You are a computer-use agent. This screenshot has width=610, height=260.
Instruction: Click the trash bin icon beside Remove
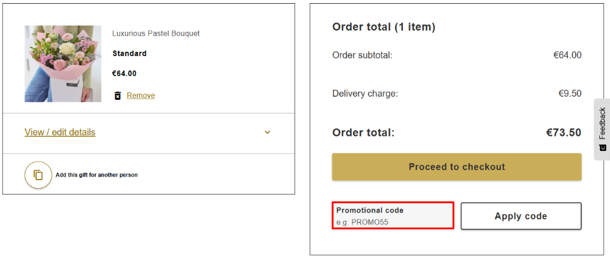coord(117,95)
